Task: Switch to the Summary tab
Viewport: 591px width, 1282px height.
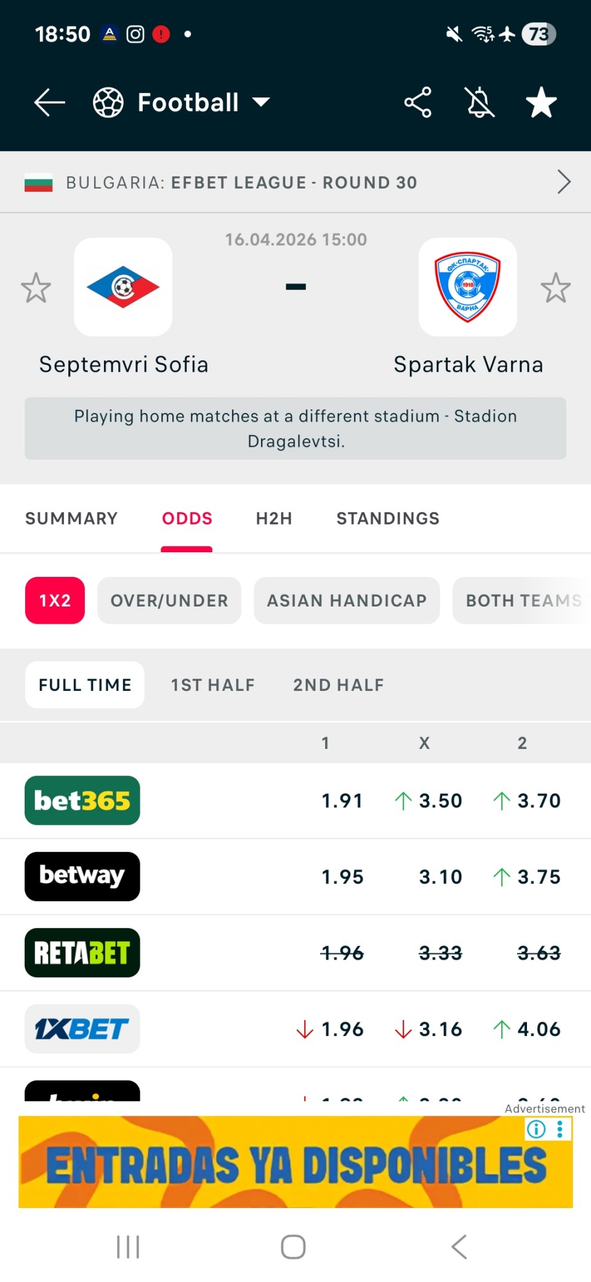Action: pos(71,518)
